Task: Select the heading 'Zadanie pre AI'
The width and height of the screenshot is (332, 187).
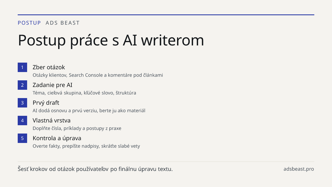Action: 53,85
